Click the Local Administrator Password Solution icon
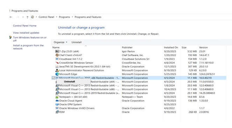This screenshot has width=232, height=128. pyautogui.click(x=57, y=71)
